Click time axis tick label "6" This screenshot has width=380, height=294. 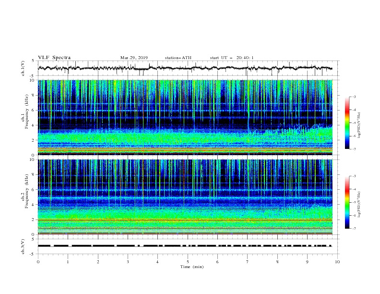(x=217, y=262)
